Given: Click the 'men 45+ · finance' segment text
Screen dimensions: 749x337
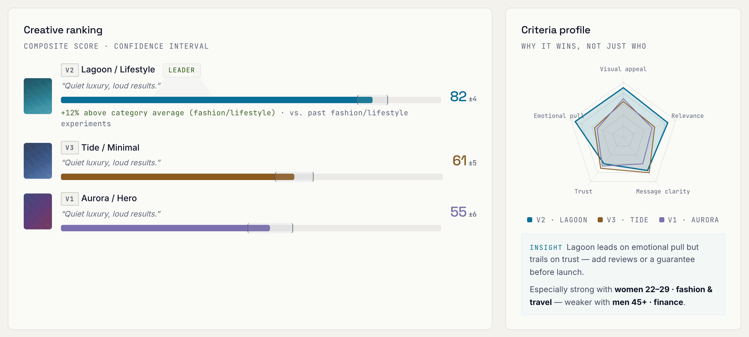Looking at the screenshot, I should click(x=648, y=302).
